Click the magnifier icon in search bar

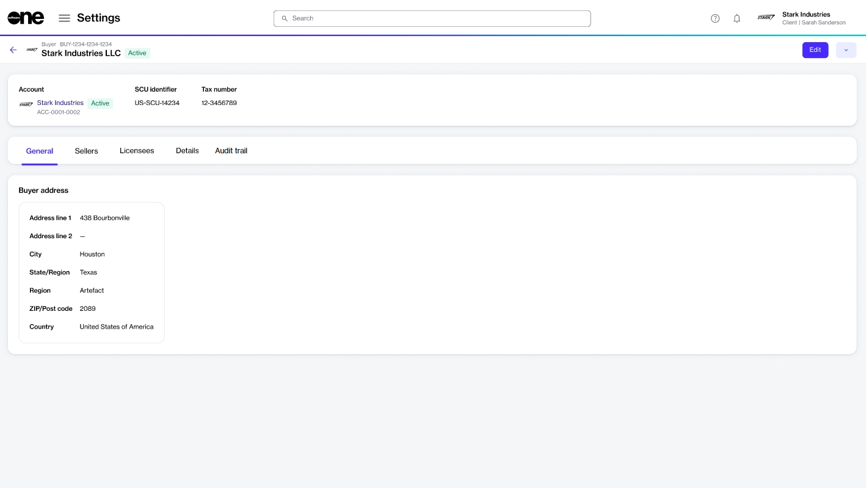pyautogui.click(x=284, y=18)
